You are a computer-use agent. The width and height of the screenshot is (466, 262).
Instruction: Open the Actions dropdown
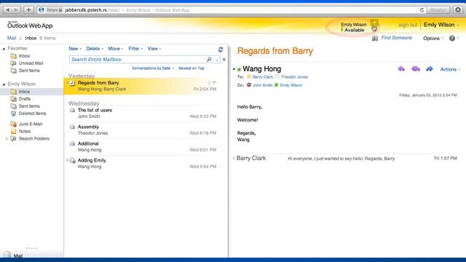[450, 70]
